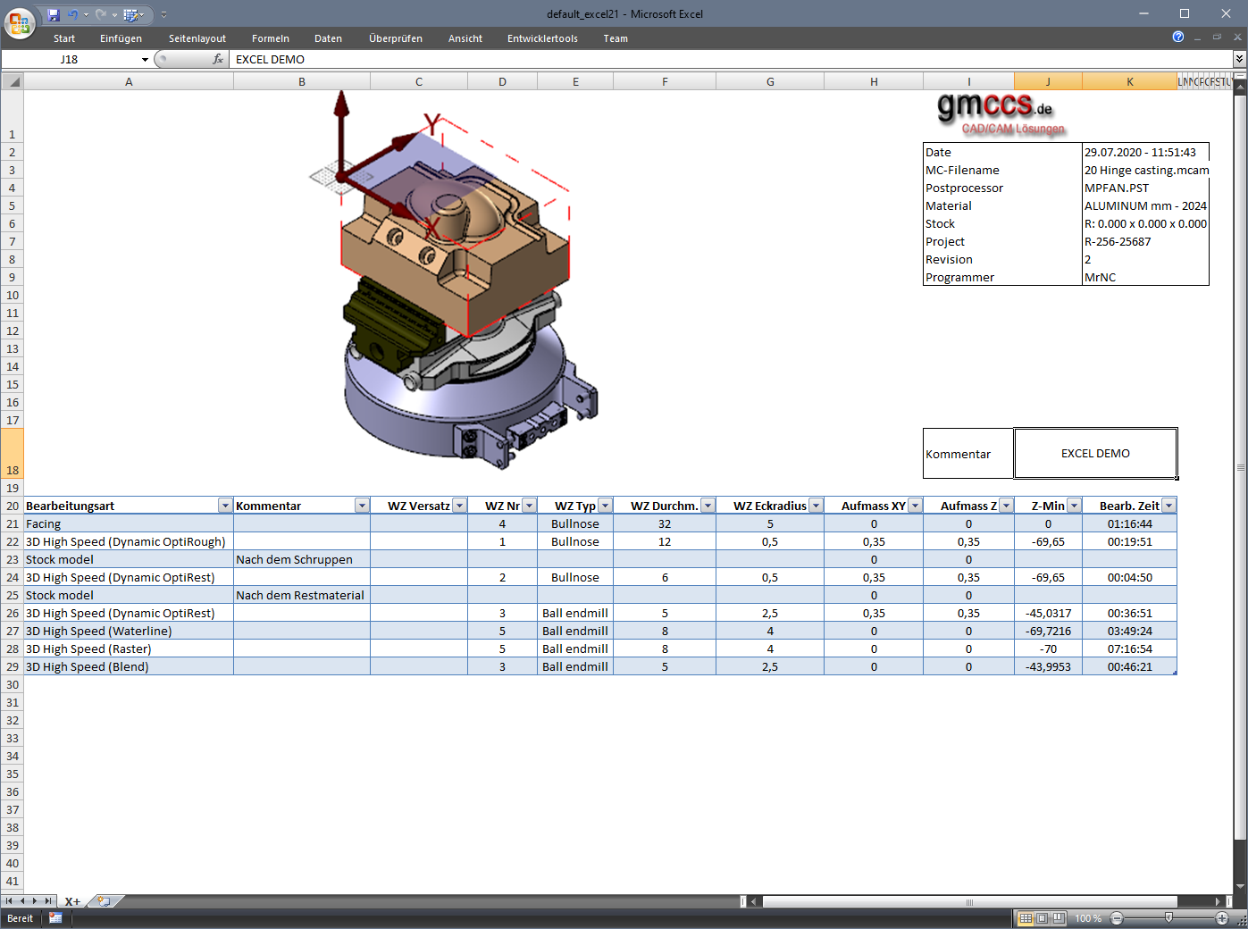Click next sheet tab arrow

click(x=35, y=901)
